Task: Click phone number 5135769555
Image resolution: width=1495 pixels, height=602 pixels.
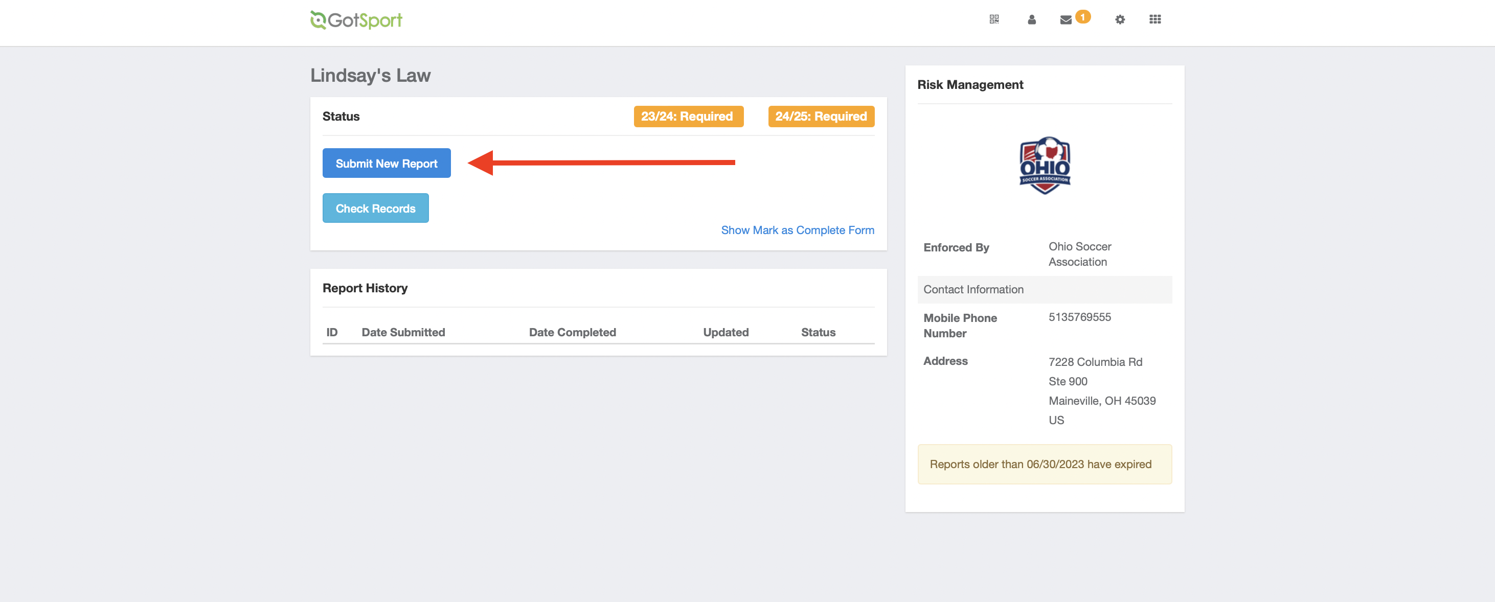Action: pyautogui.click(x=1079, y=317)
